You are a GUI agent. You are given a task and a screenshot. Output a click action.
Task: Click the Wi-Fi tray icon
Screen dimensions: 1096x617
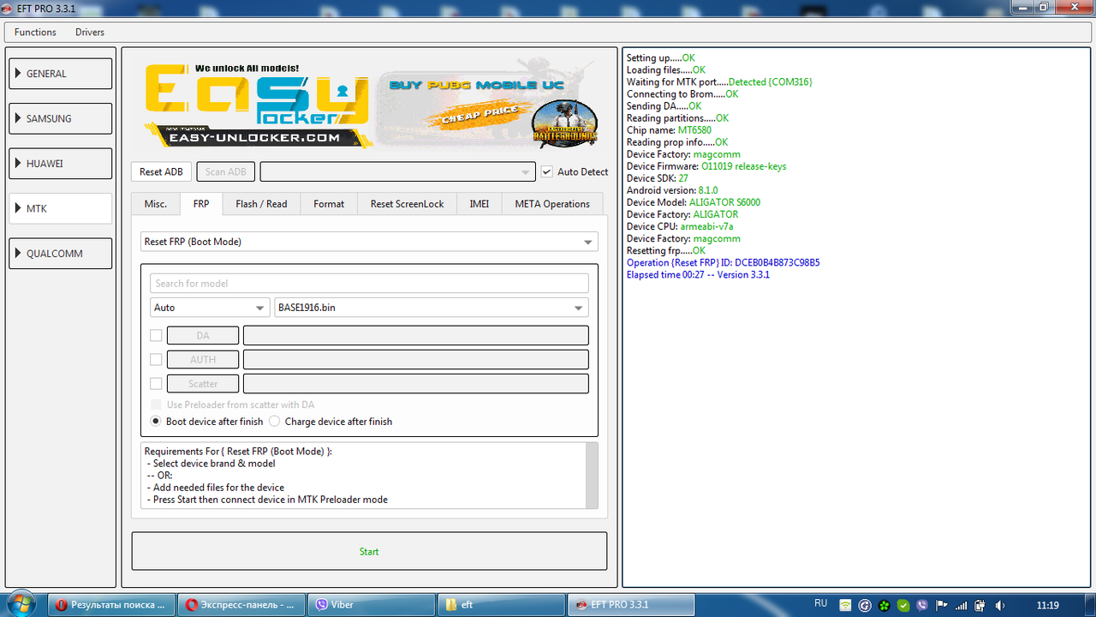point(845,605)
